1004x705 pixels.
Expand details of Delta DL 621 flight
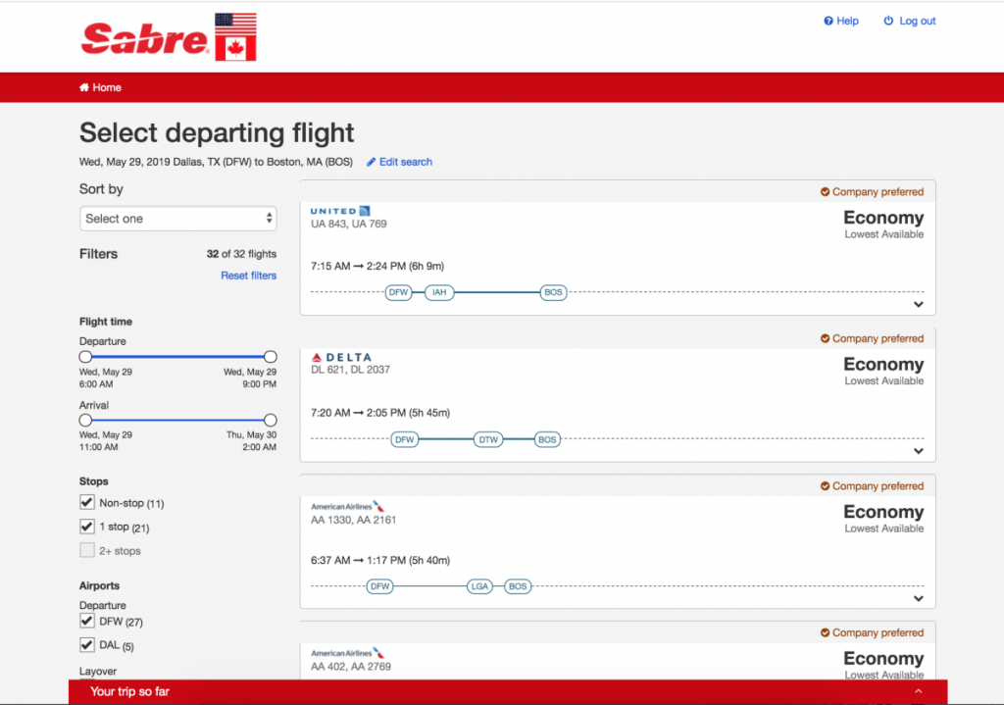(918, 451)
